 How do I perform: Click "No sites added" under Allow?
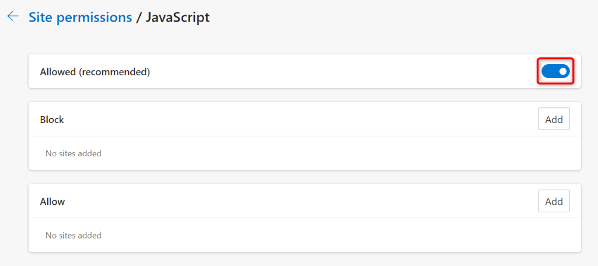click(x=73, y=236)
